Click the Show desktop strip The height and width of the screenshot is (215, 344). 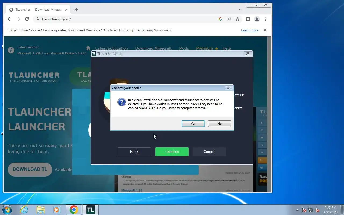click(x=342, y=210)
